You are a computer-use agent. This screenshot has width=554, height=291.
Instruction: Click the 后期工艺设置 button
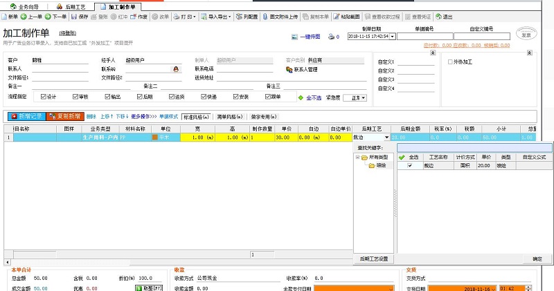[374, 259]
